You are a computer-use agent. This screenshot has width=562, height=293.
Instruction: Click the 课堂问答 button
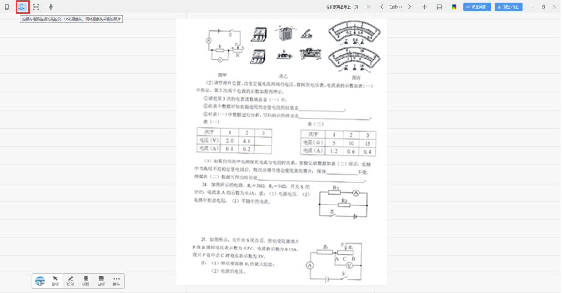[x=477, y=7]
